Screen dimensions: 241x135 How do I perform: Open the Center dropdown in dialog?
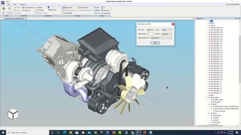166,30
